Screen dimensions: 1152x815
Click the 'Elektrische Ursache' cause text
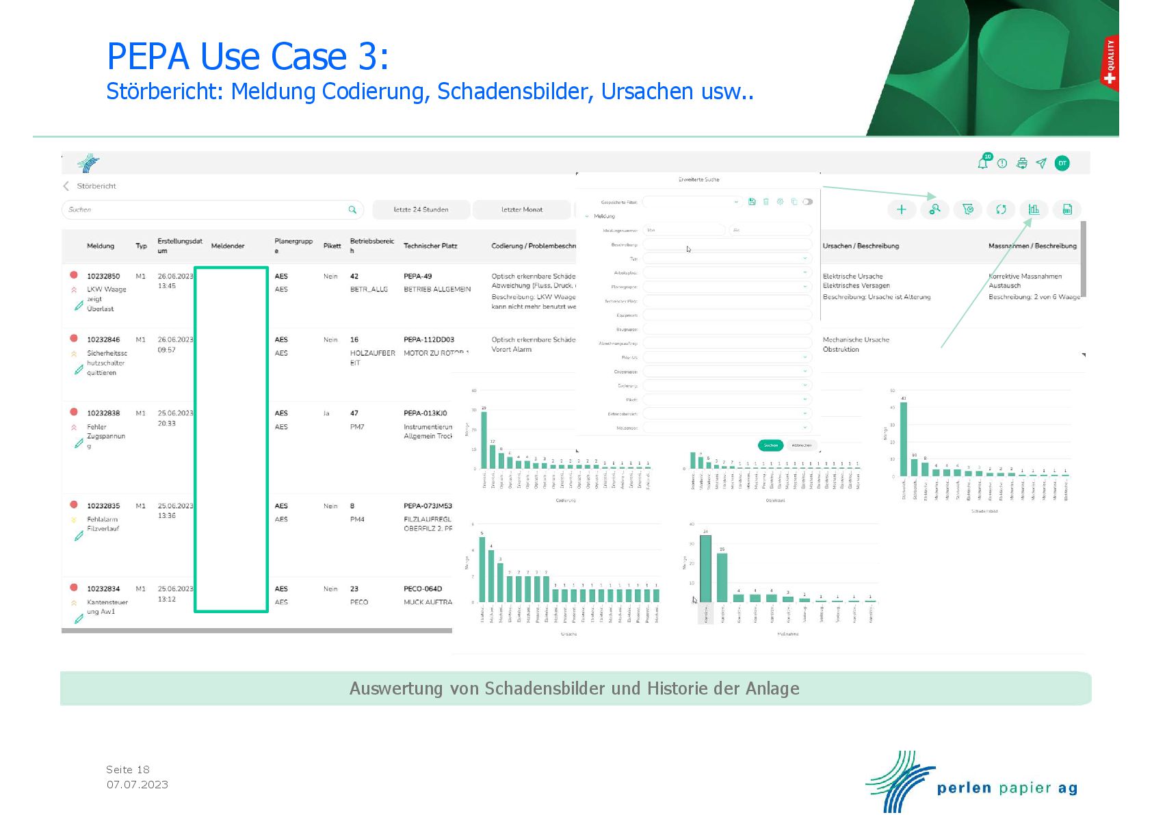tap(852, 276)
